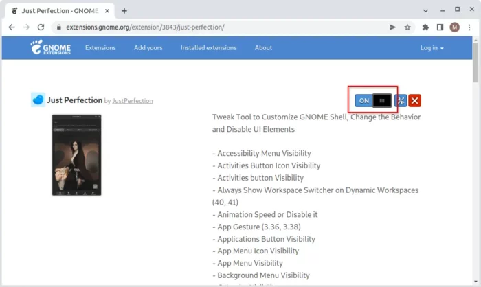Viewport: 481px width, 287px height.
Task: Click the text Accessibility Menu Visibility
Action: (264, 153)
